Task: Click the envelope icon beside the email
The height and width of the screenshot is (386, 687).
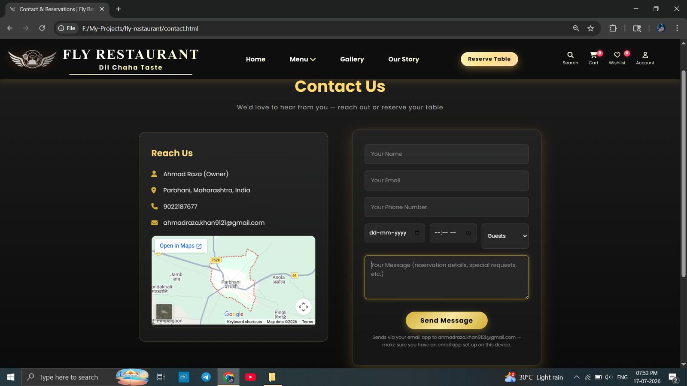Action: 155,223
